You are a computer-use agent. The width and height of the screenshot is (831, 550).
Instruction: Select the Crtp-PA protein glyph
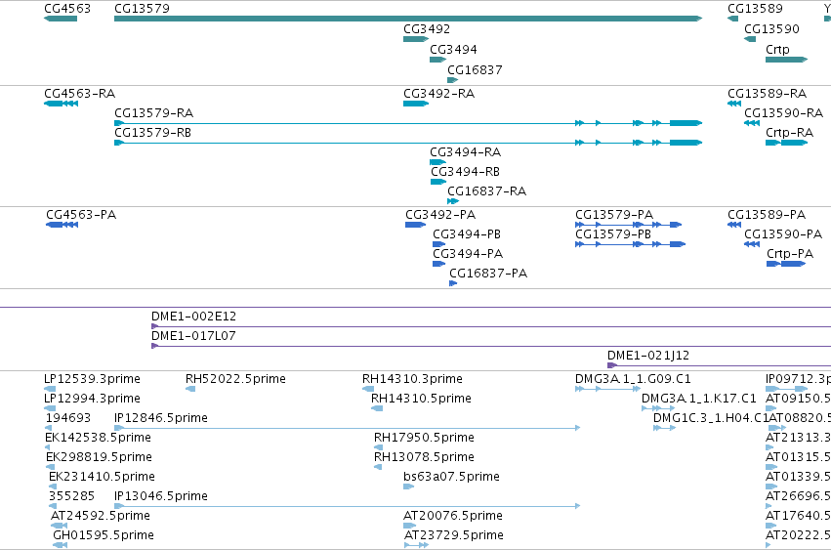tap(786, 264)
